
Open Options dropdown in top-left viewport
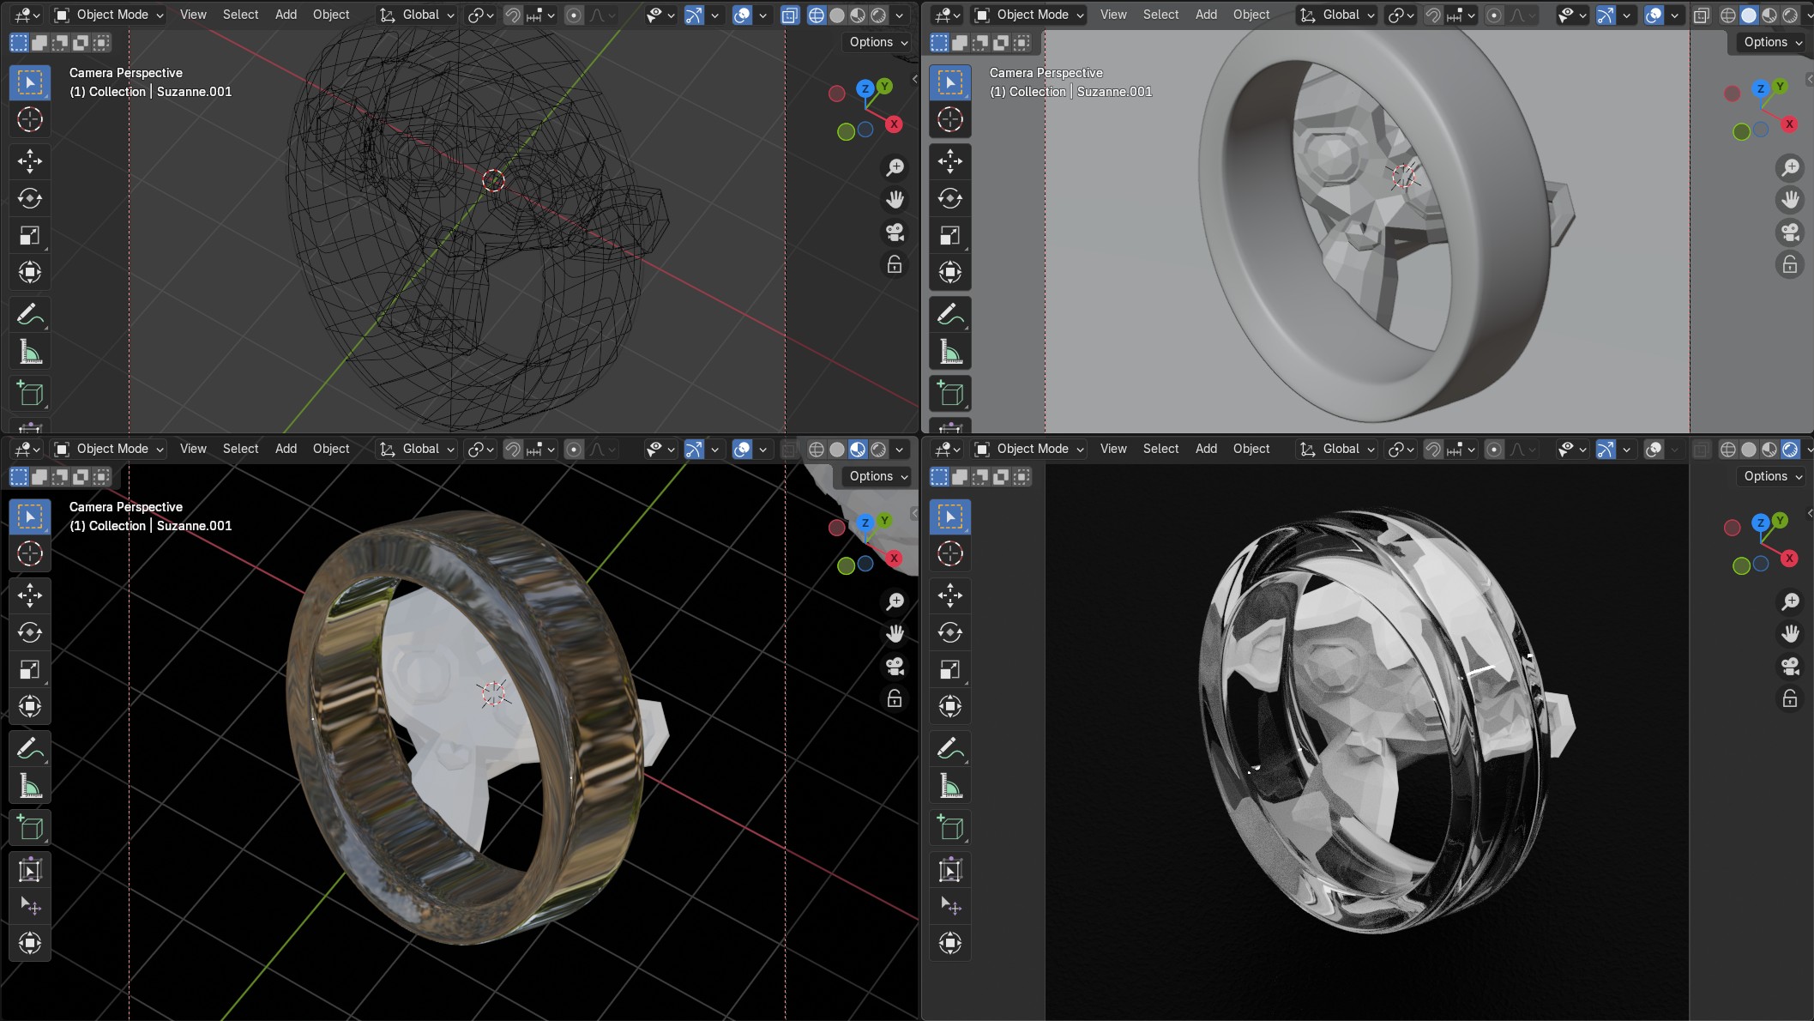877,42
